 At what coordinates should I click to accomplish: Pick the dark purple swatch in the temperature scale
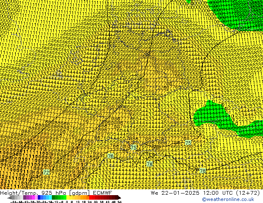point(24,198)
